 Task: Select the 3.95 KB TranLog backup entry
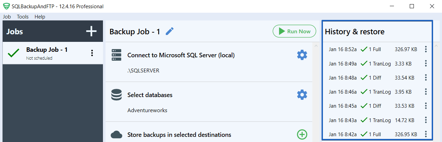tap(377, 92)
